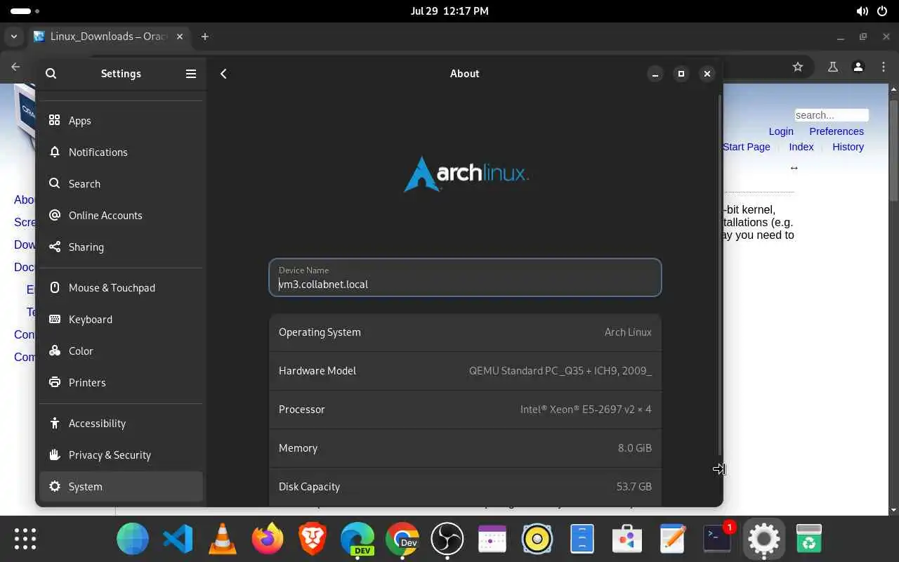Open Color settings panel

(121, 351)
